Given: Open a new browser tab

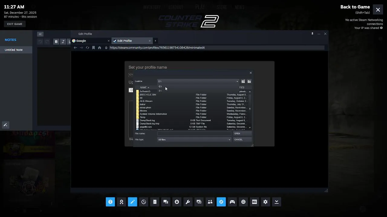Looking at the screenshot, I should [x=155, y=41].
